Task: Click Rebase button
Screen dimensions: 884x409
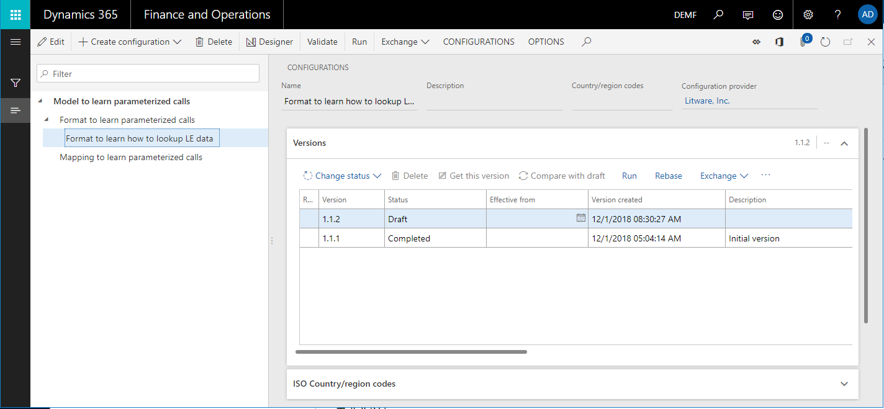Action: click(669, 176)
